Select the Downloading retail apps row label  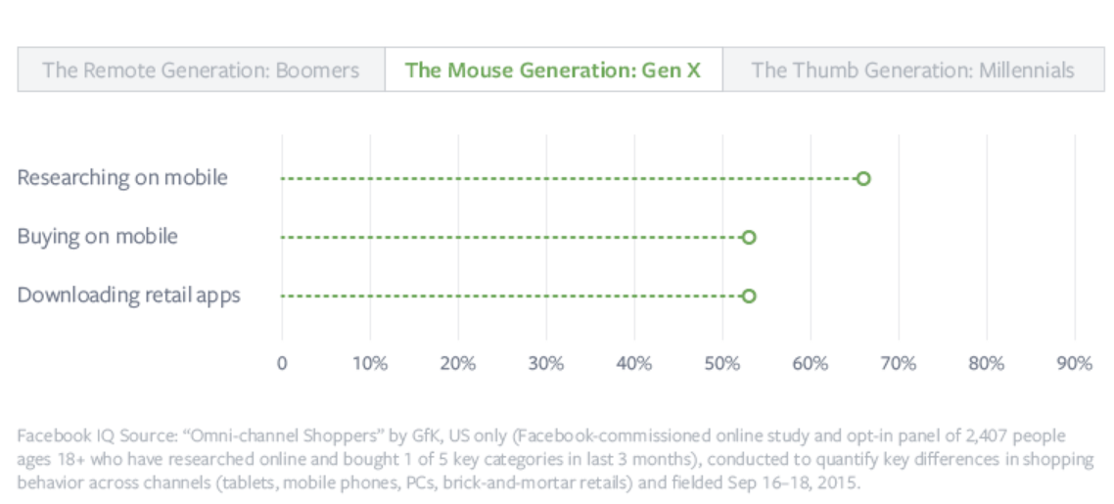(x=128, y=296)
